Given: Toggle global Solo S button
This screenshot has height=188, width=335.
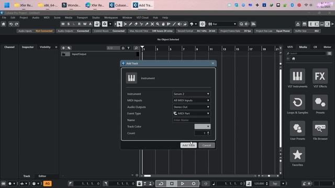Looking at the screenshot, I should (69, 24).
